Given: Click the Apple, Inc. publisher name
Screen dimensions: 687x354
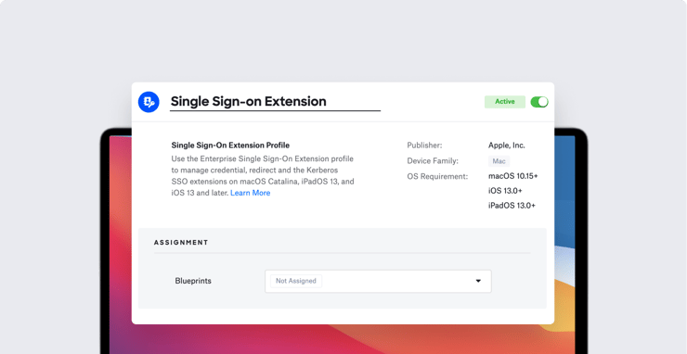Looking at the screenshot, I should [507, 145].
